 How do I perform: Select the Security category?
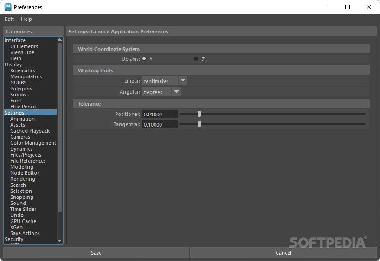tap(14, 240)
